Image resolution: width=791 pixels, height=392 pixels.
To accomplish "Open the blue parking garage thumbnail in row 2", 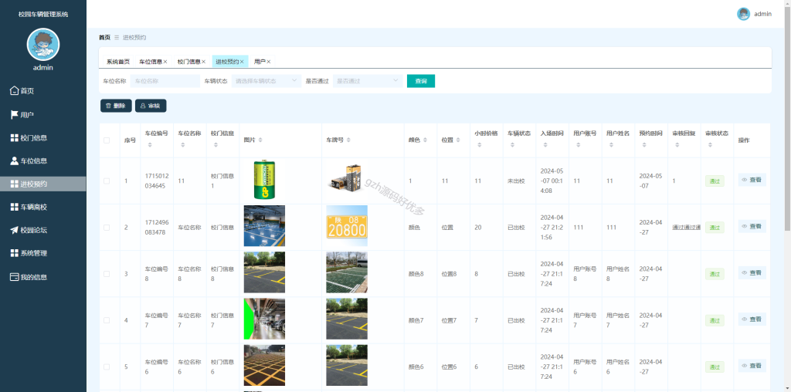I will click(264, 226).
